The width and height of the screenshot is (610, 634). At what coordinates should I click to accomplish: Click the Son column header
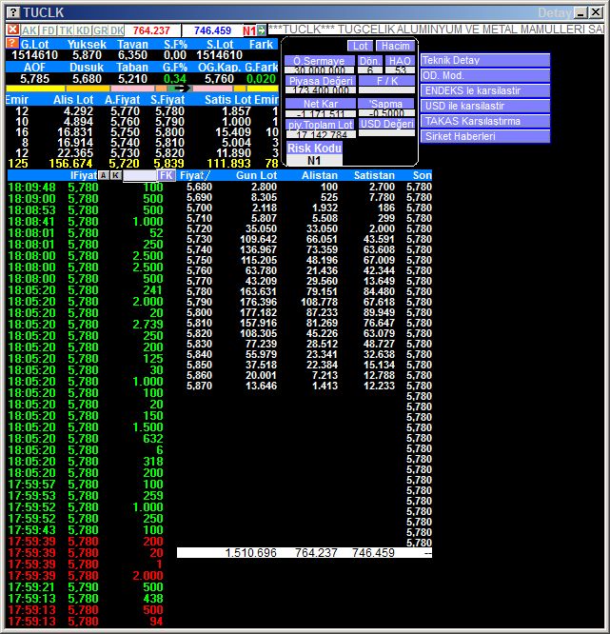click(x=422, y=175)
